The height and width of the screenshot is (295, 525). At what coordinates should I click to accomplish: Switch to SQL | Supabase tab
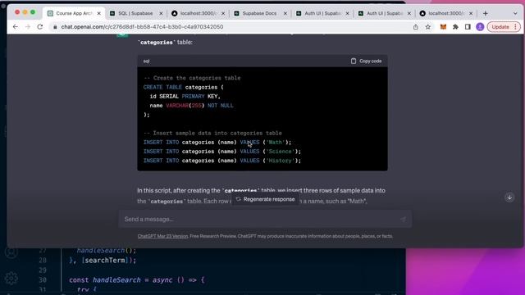[135, 13]
